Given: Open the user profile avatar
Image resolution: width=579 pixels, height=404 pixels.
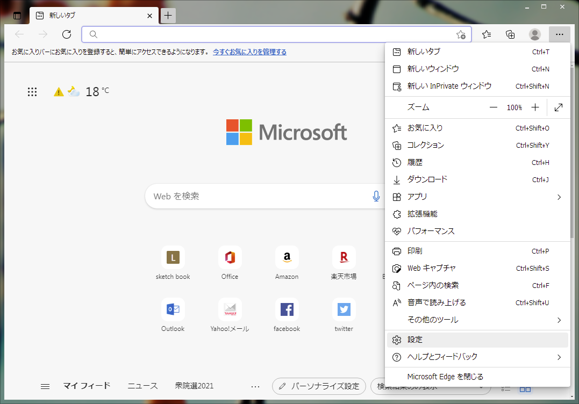Looking at the screenshot, I should click(x=535, y=34).
